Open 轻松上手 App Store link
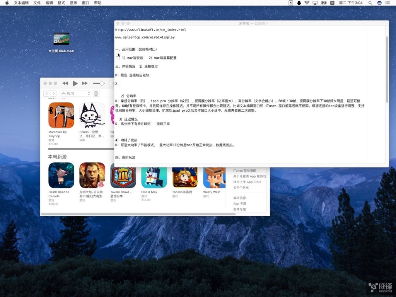This screenshot has width=396, height=297. pos(247,182)
